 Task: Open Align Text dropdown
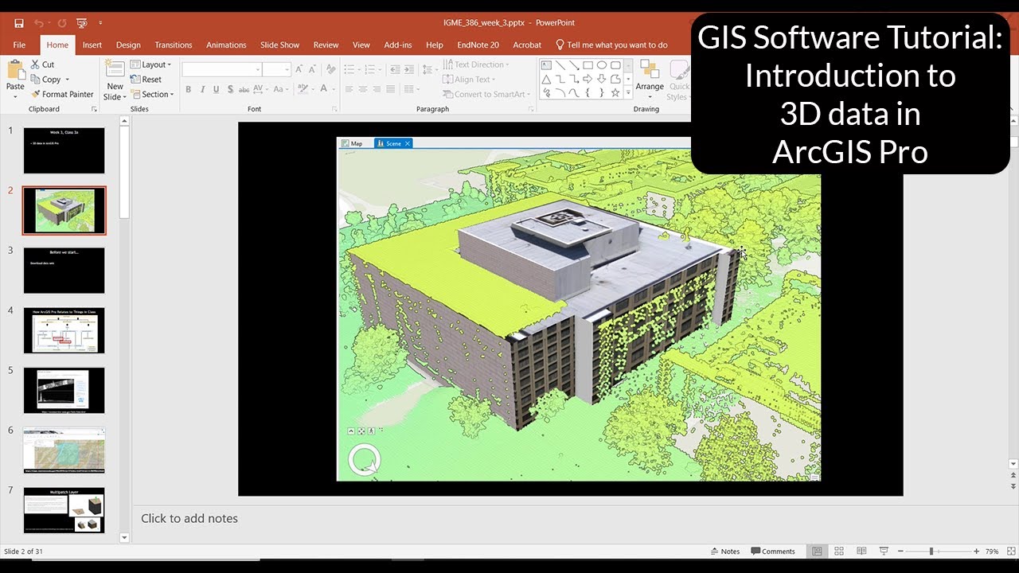tap(468, 80)
